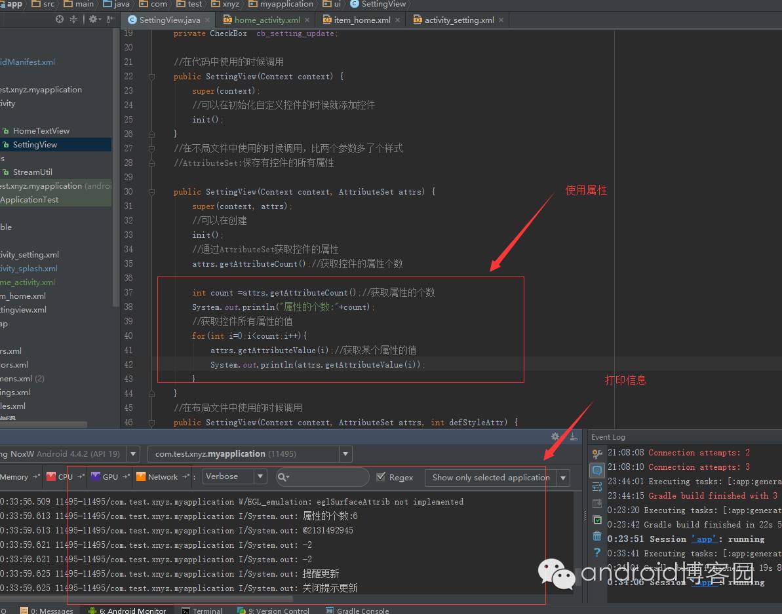Fold the SettingView(Context context) constructor at line 22

point(151,77)
